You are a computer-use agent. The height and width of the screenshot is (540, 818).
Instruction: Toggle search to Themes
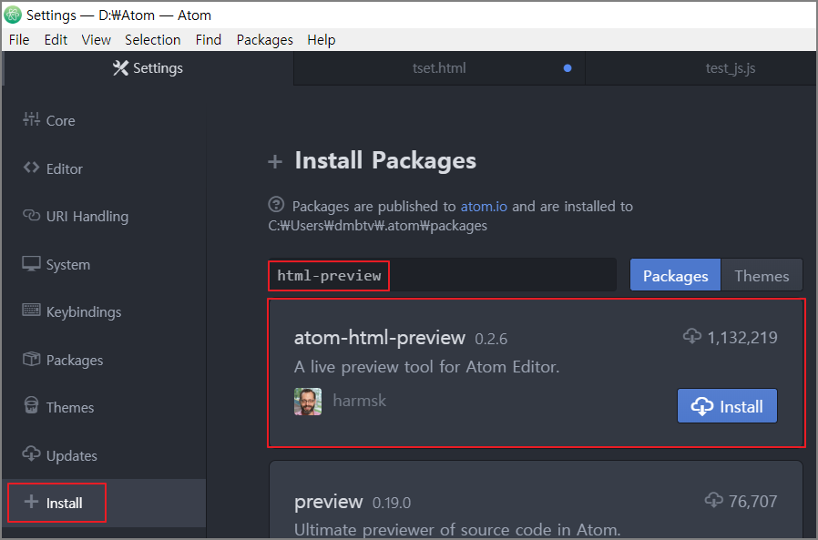762,275
